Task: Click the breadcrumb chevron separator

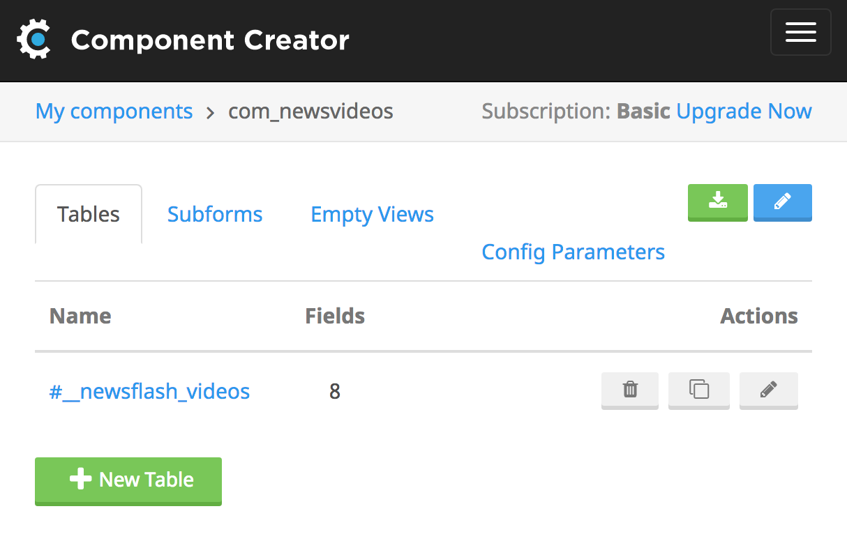Action: [x=211, y=112]
